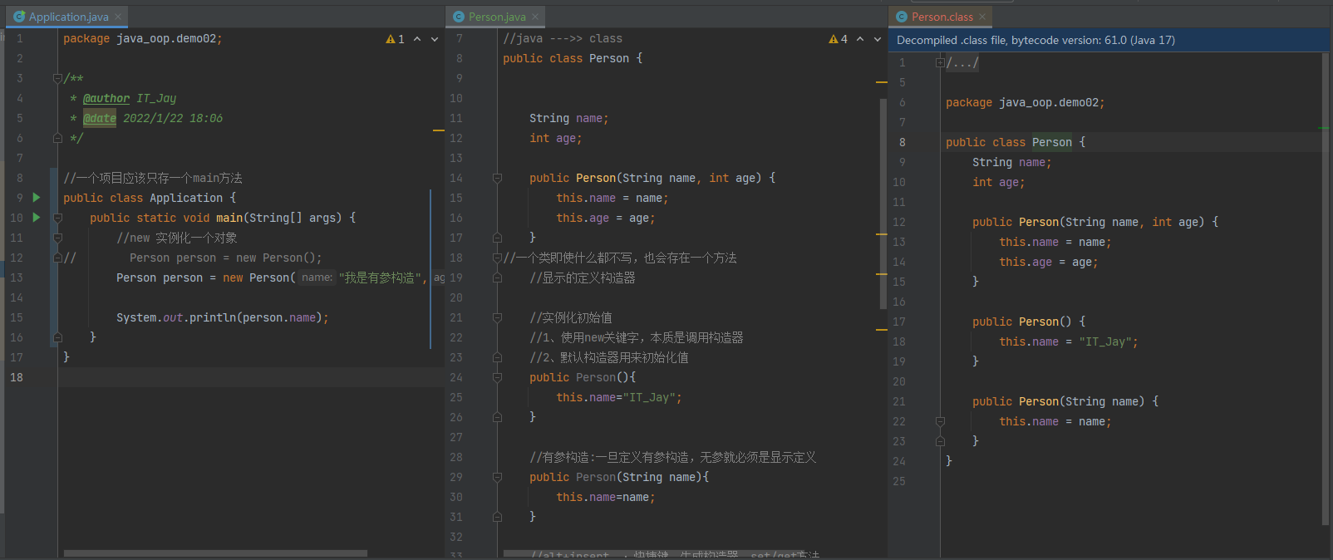Go to next highlighted problem in Application.java
The height and width of the screenshot is (560, 1333).
click(x=435, y=39)
